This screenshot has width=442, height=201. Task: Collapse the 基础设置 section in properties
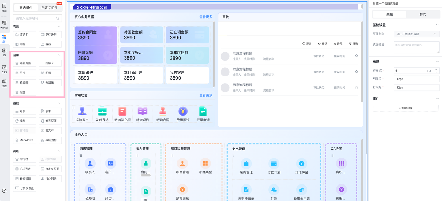pos(438,25)
